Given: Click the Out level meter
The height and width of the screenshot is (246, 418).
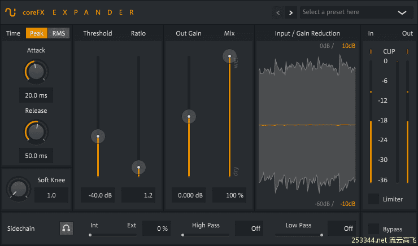Looking at the screenshot, I should 407,122.
